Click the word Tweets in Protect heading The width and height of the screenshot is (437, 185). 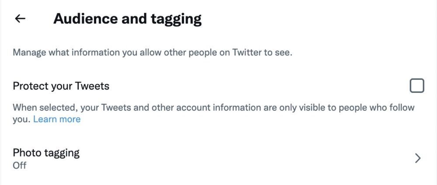(93, 86)
